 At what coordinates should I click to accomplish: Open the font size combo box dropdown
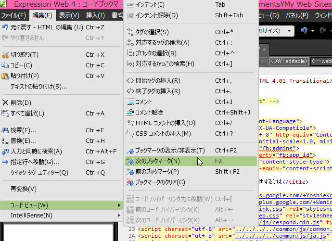pyautogui.click(x=289, y=31)
